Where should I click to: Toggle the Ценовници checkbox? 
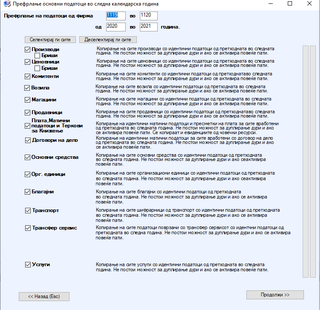tap(27, 62)
